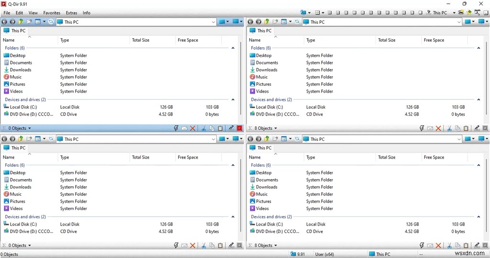
Task: Collapse Folders (6) group in bottom-right pane
Action: tap(479, 165)
